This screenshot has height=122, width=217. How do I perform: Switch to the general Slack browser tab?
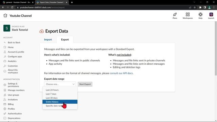pyautogui.click(x=18, y=2)
